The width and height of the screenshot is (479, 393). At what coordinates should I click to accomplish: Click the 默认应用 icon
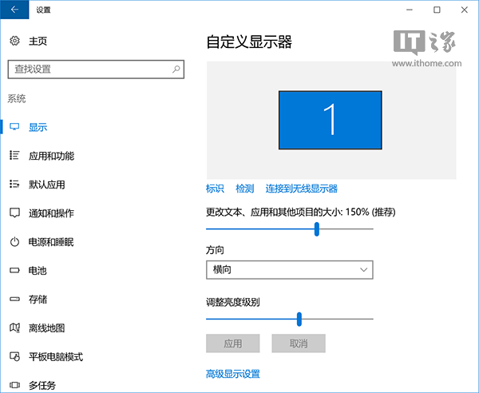point(14,184)
